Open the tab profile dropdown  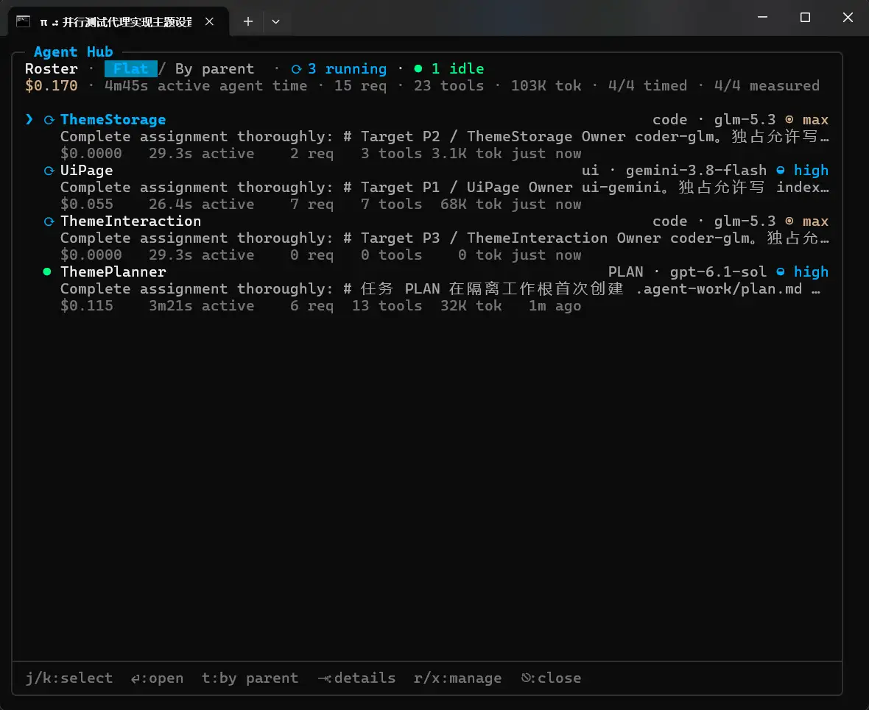point(275,21)
